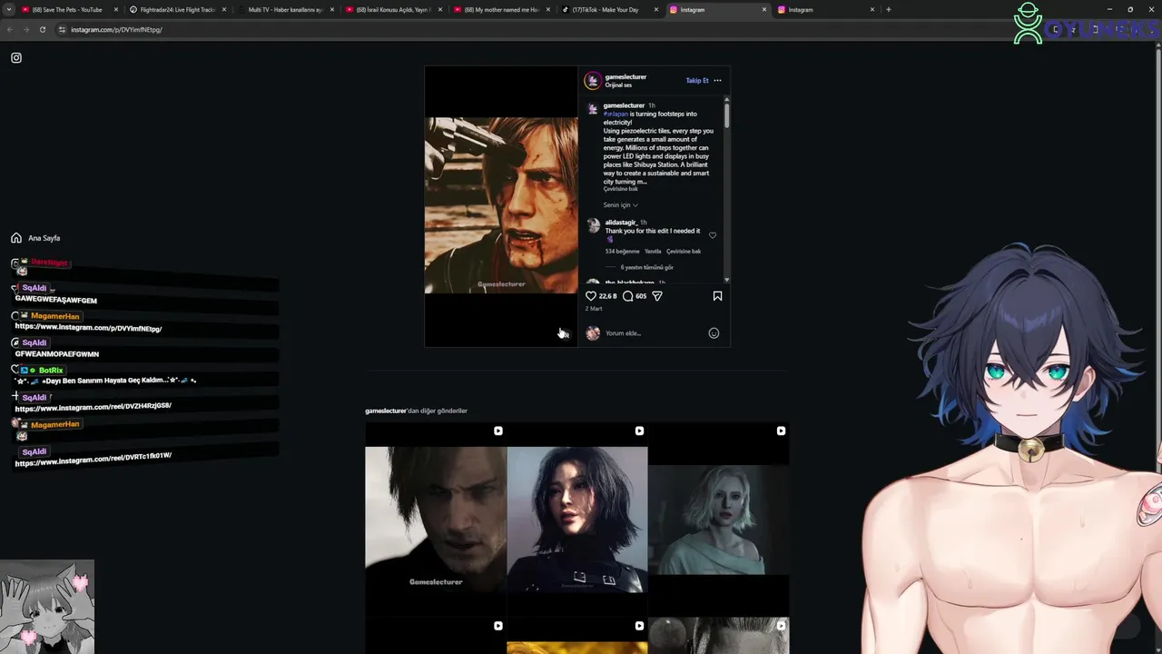Click the instagram.com/p/DVYimfNEtpg chat link
Screen dimensions: 1162x654
(x=88, y=328)
